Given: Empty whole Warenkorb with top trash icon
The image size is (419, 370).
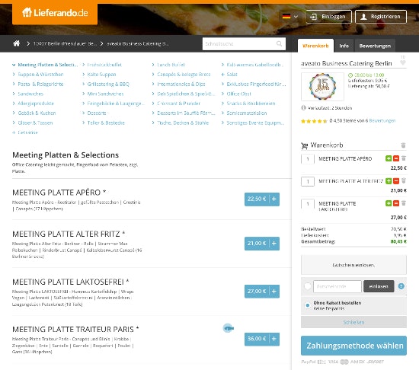Looking at the screenshot, I should coord(403,145).
